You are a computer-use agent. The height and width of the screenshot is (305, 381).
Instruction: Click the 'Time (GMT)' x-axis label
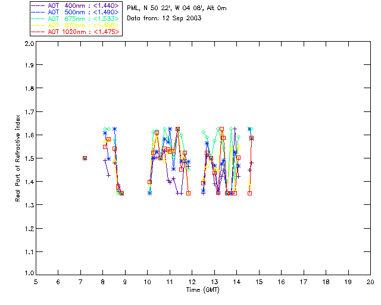point(202,290)
